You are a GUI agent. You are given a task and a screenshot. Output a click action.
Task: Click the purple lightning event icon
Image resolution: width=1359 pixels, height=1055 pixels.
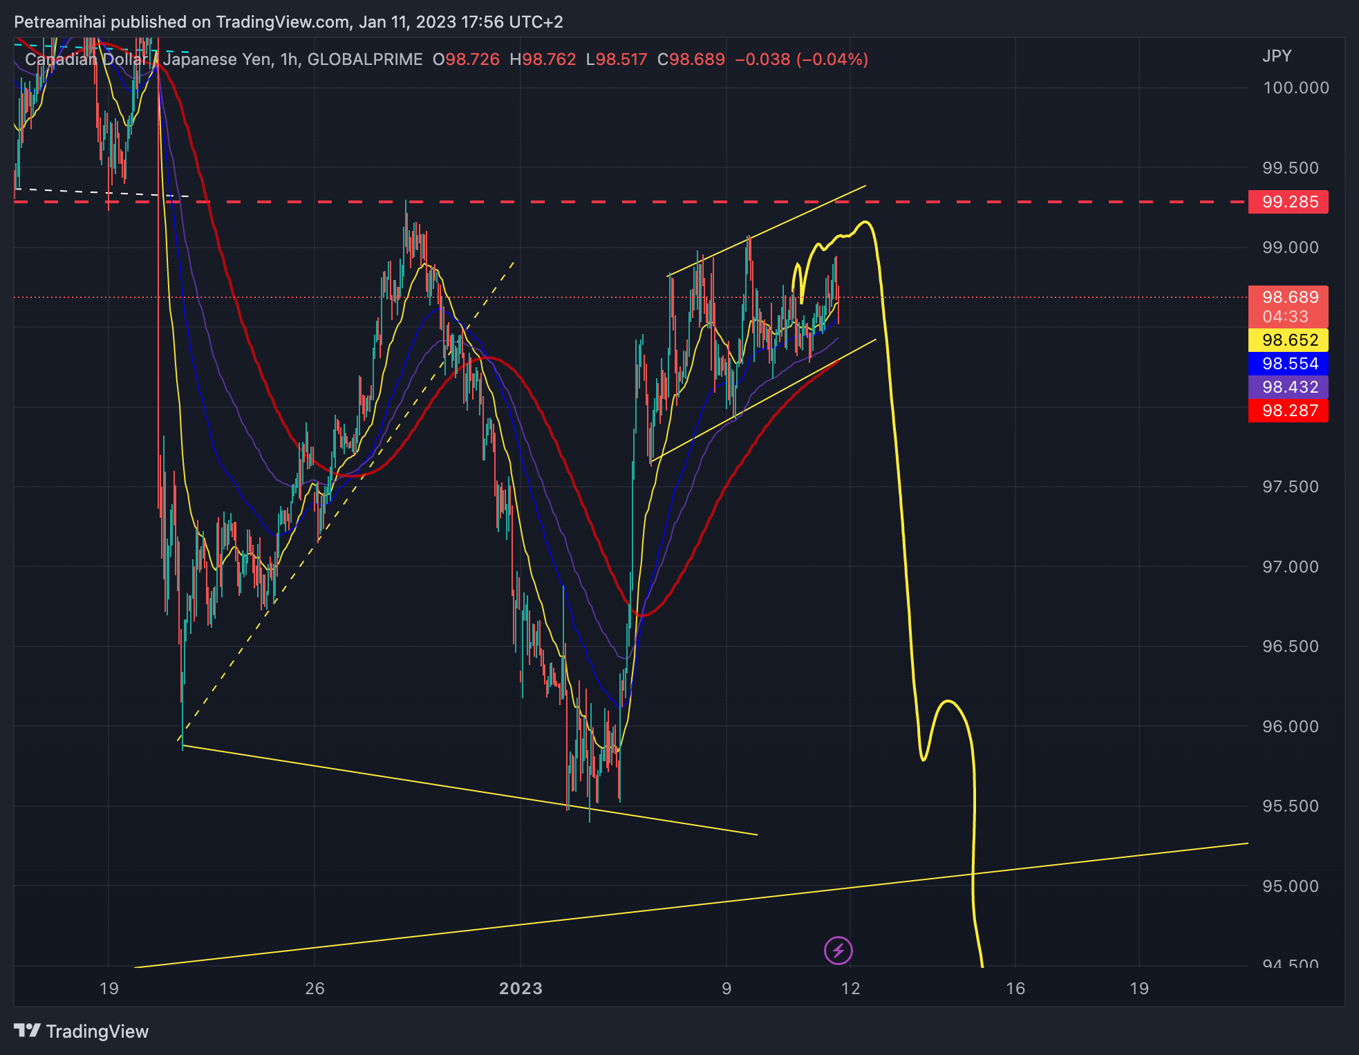(838, 951)
